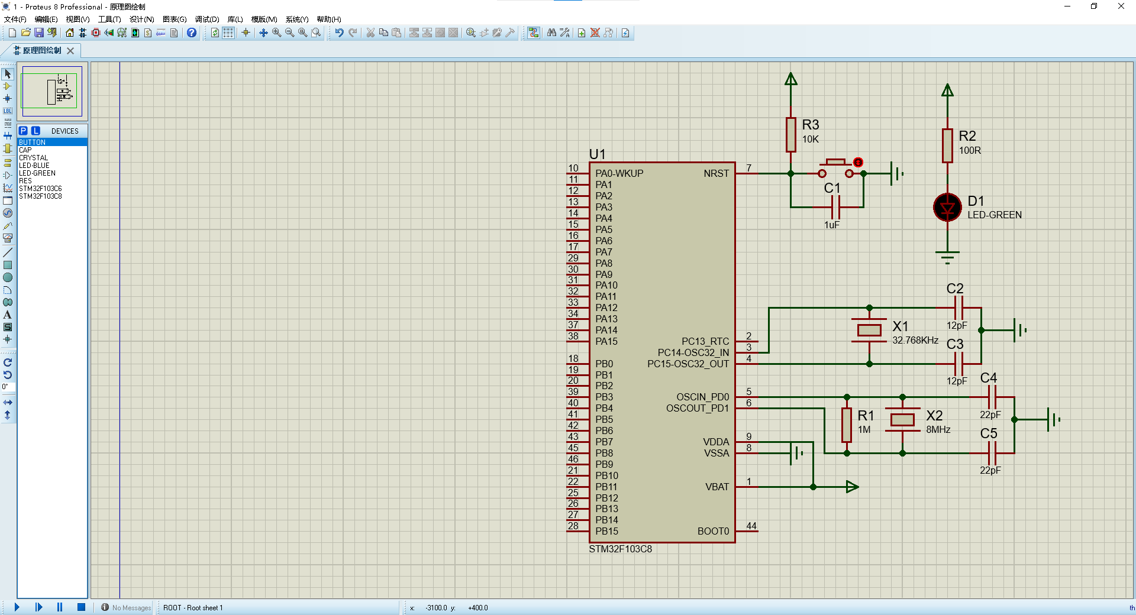Stop the simulation

pos(81,607)
